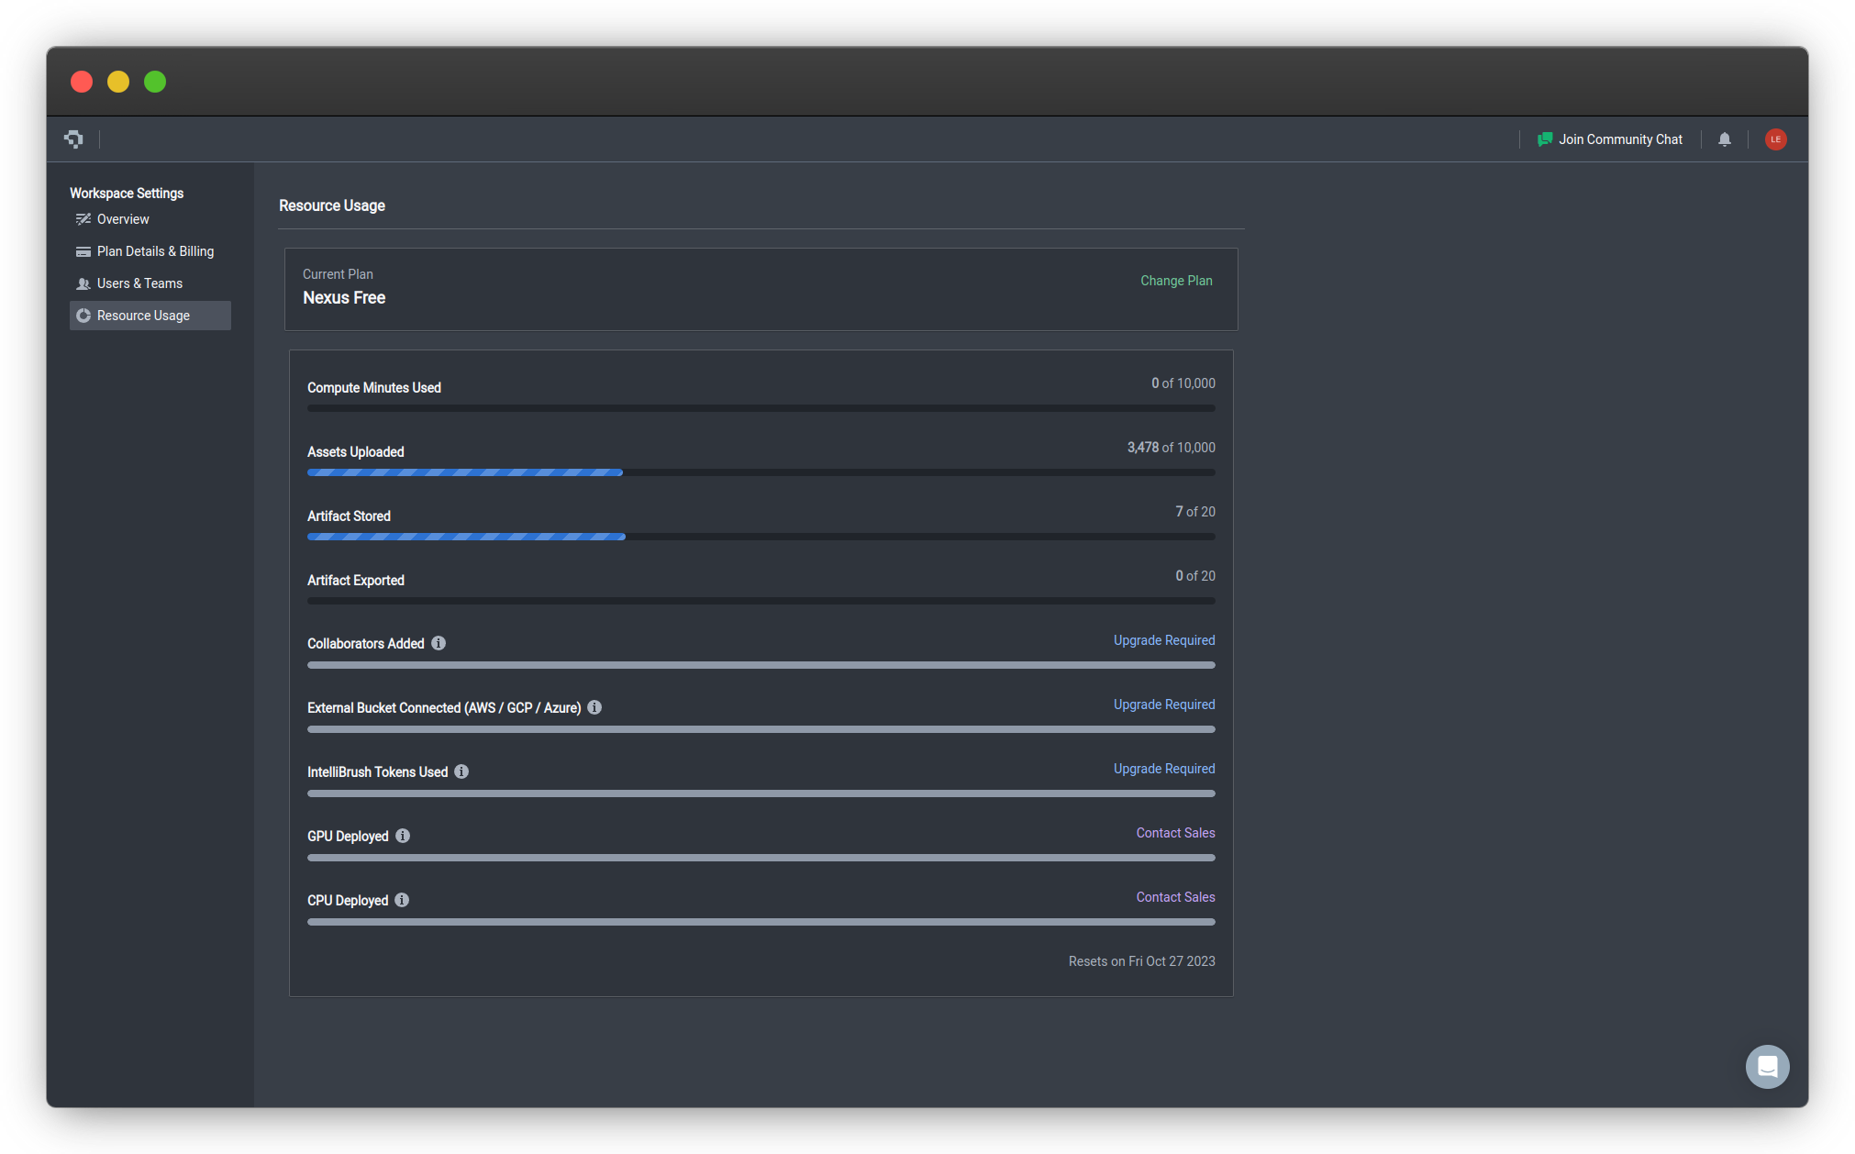Click the CPU Deployed progress bar

tap(761, 922)
